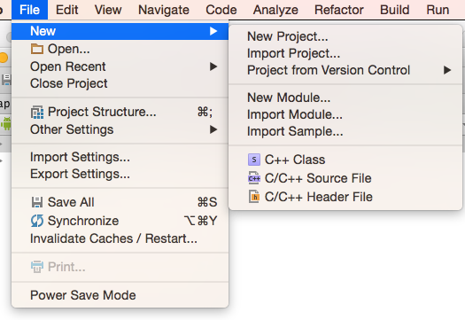The image size is (465, 320).
Task: Click the C/C++ Source File icon
Action: 254,178
